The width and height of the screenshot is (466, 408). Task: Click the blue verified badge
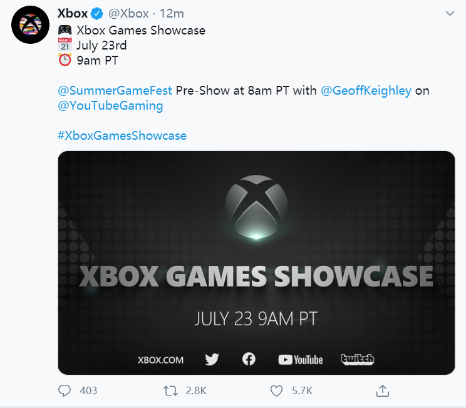point(97,14)
